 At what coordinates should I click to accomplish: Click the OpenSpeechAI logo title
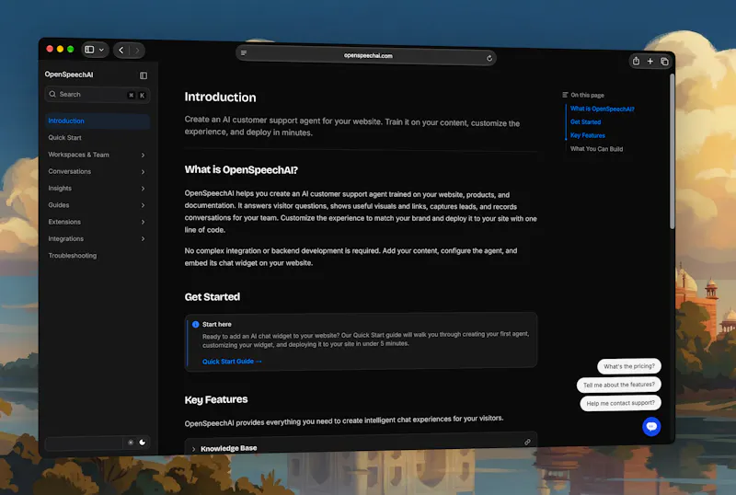[x=69, y=75]
